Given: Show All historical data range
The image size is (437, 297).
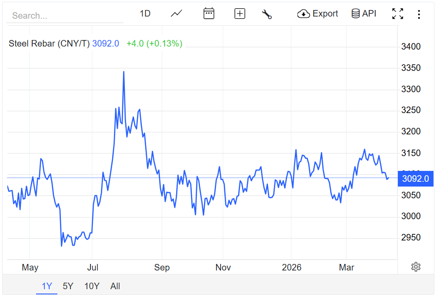Looking at the screenshot, I should click(x=115, y=286).
